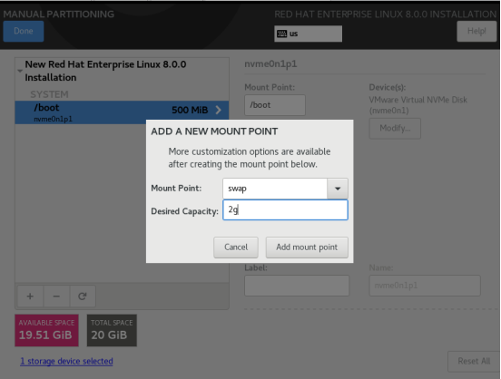Click the plus add mount point icon
The width and height of the screenshot is (501, 379).
pyautogui.click(x=30, y=296)
